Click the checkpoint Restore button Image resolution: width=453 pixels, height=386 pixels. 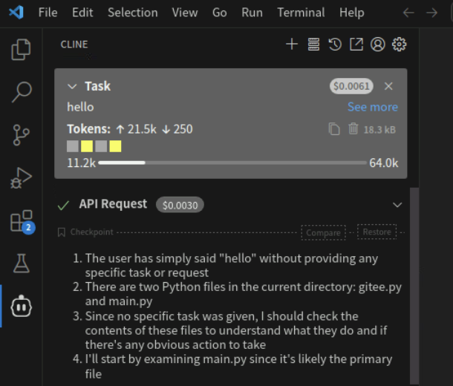(377, 232)
